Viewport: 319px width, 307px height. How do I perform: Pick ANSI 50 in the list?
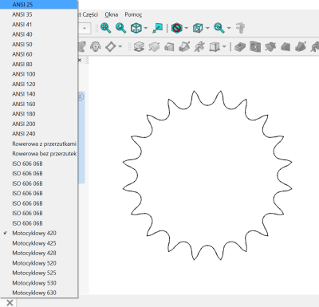point(39,44)
